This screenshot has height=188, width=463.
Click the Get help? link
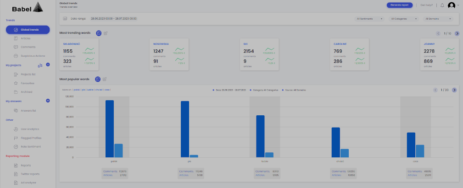pos(427,5)
